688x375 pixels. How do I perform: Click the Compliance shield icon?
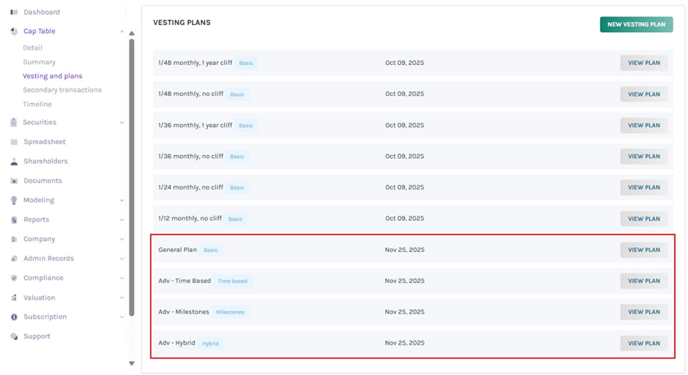pyautogui.click(x=14, y=279)
